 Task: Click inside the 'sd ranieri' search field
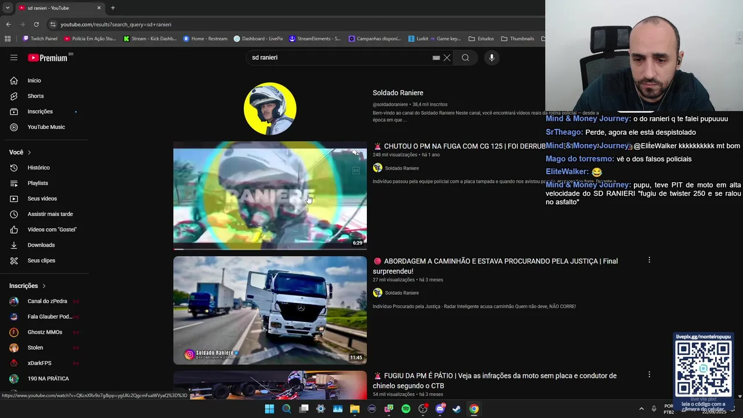pyautogui.click(x=340, y=57)
